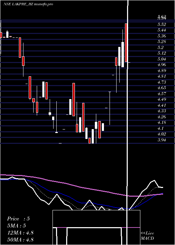This screenshot has height=245, width=175.
Task: Click the 5.36 price axis label
Action: click(162, 36)
